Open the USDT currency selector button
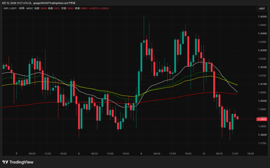This screenshot has width=270, height=168. pyautogui.click(x=262, y=8)
